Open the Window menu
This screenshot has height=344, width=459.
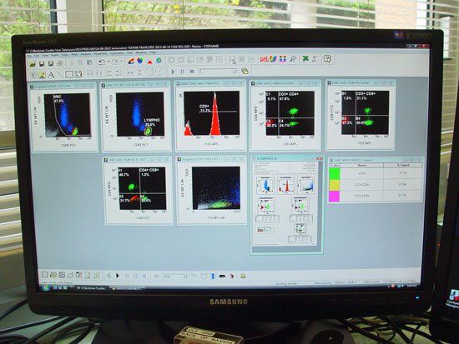tap(141, 53)
